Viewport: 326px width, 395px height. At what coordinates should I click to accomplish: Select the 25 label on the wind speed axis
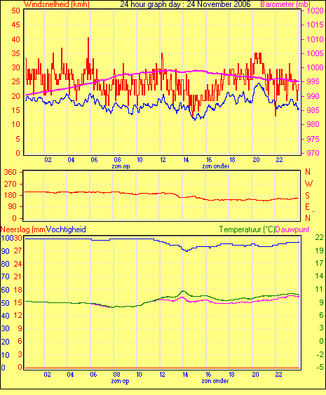(15, 81)
